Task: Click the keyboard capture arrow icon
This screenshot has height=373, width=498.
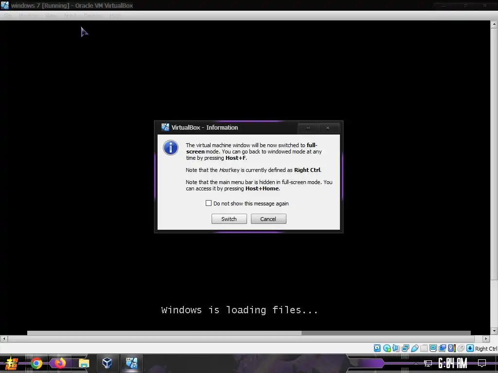Action: (470, 348)
